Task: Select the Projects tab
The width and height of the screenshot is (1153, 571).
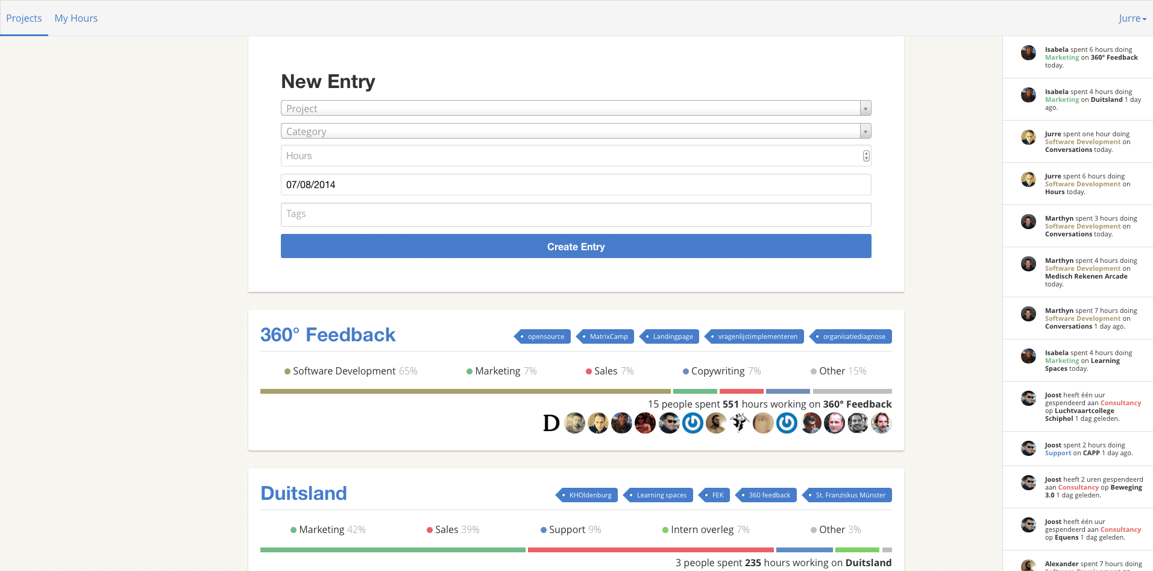Action: click(24, 18)
